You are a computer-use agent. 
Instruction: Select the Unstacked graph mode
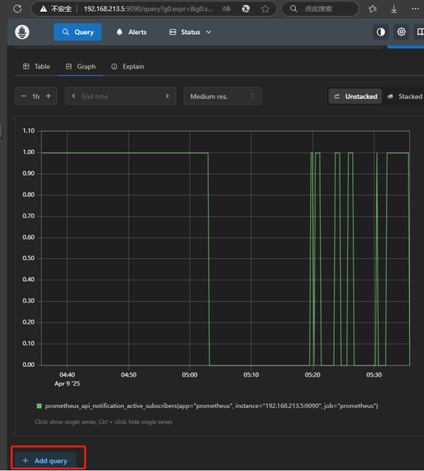(355, 96)
